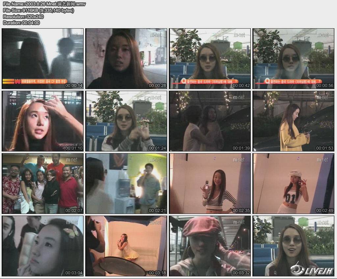
Task: Click the night scene frame at 00:01:39
Action: [x=210, y=121]
